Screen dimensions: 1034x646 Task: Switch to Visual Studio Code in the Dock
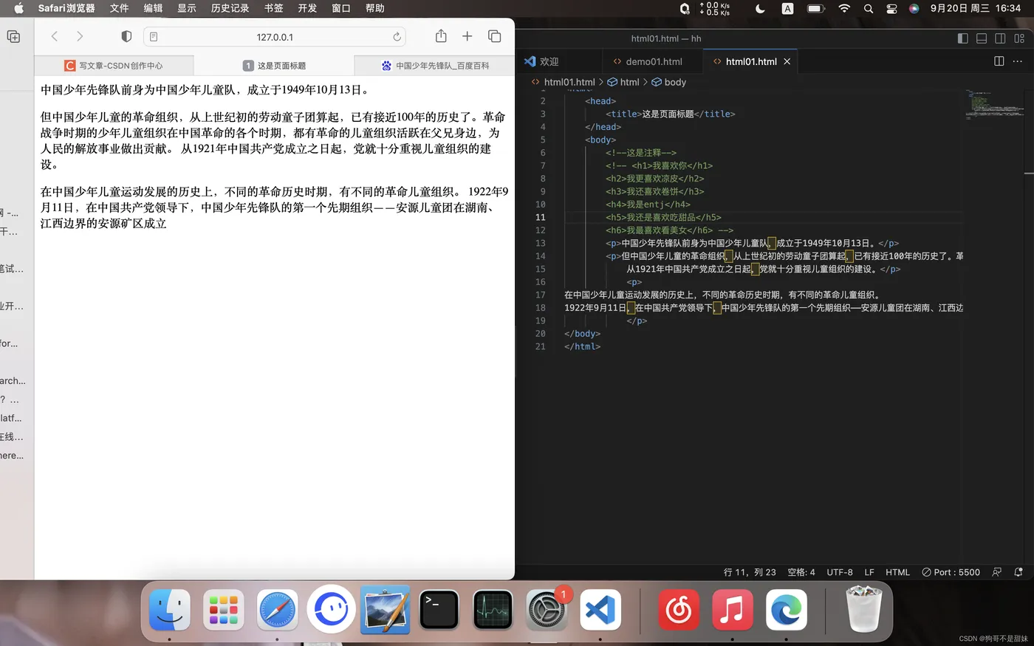point(600,611)
